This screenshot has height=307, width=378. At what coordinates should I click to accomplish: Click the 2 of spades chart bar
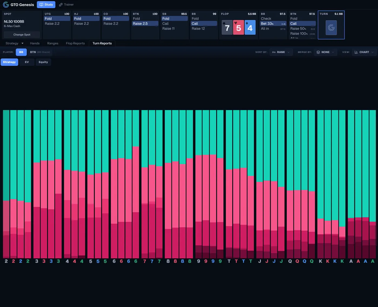point(6,184)
